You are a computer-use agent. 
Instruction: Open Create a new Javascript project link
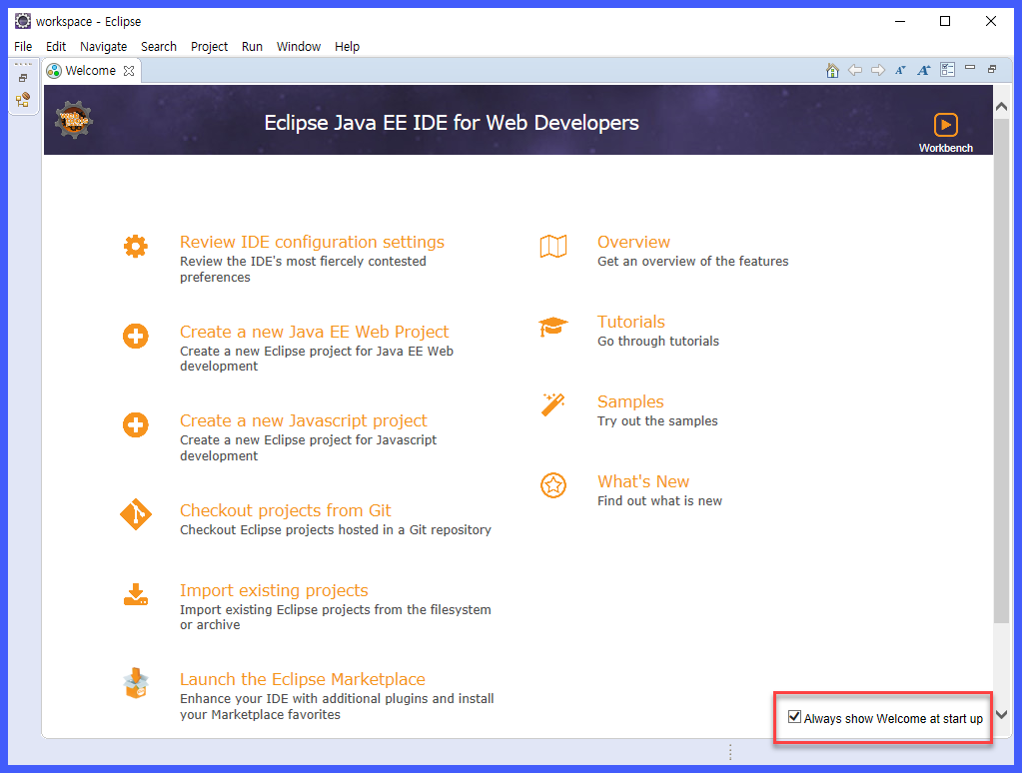tap(304, 421)
